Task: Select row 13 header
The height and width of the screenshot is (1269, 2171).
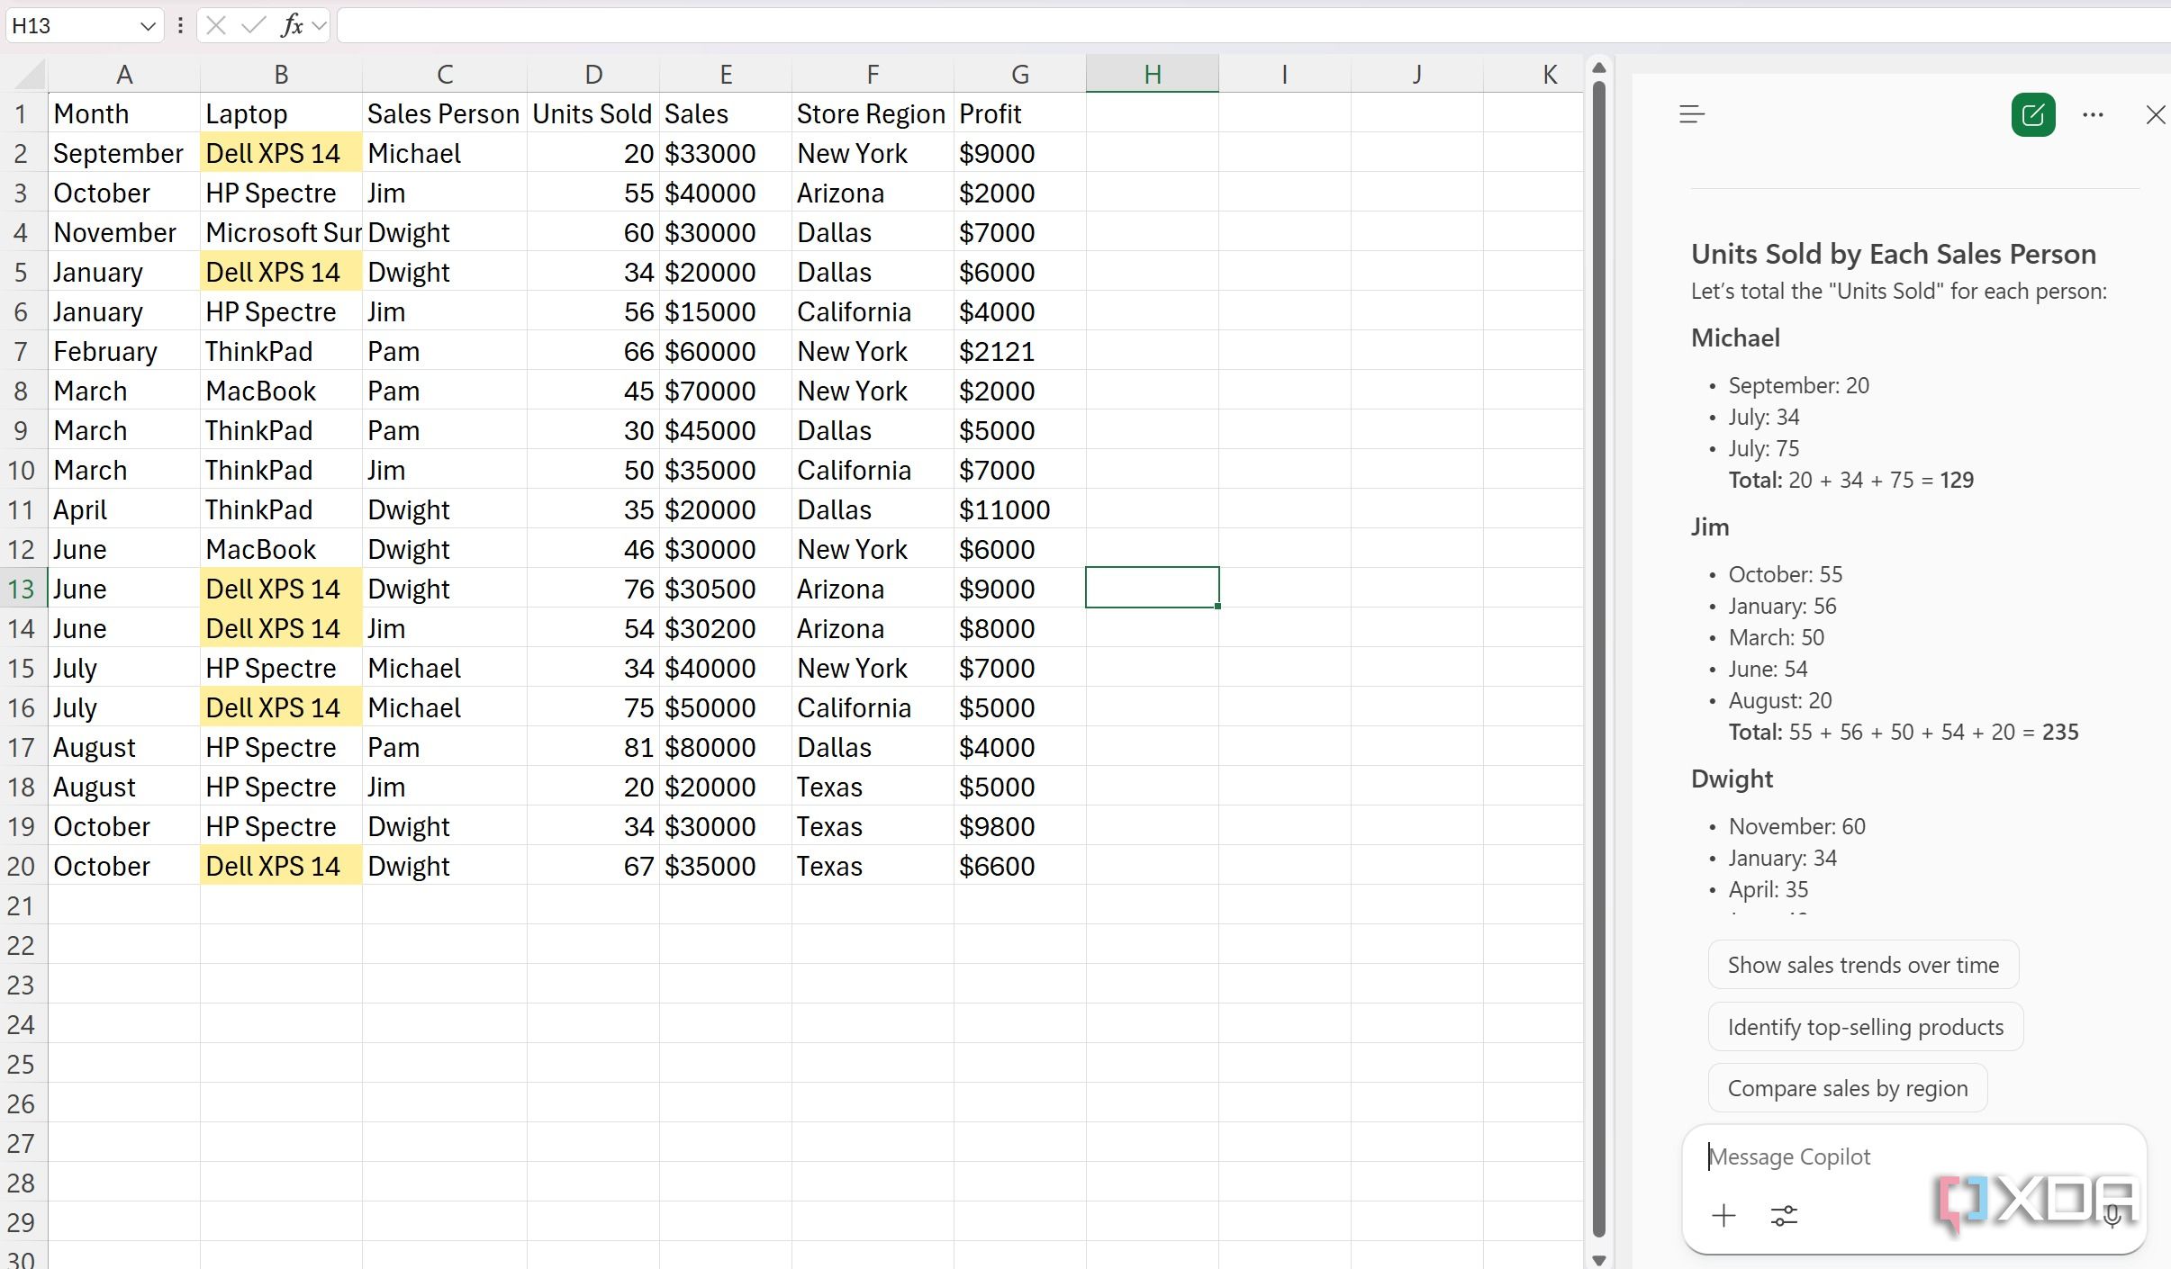Action: pos(22,589)
